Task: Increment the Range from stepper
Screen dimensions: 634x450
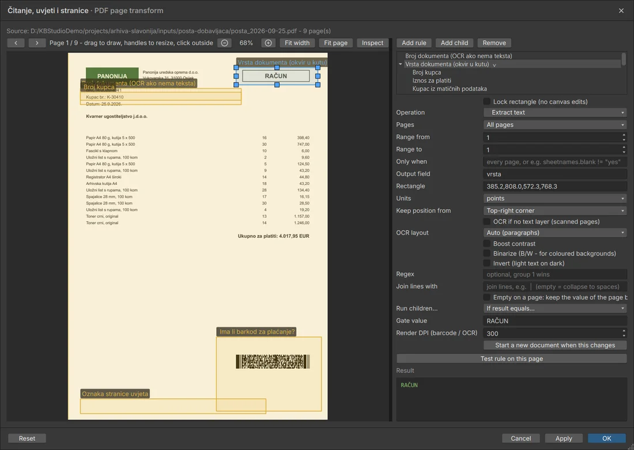Action: click(624, 135)
